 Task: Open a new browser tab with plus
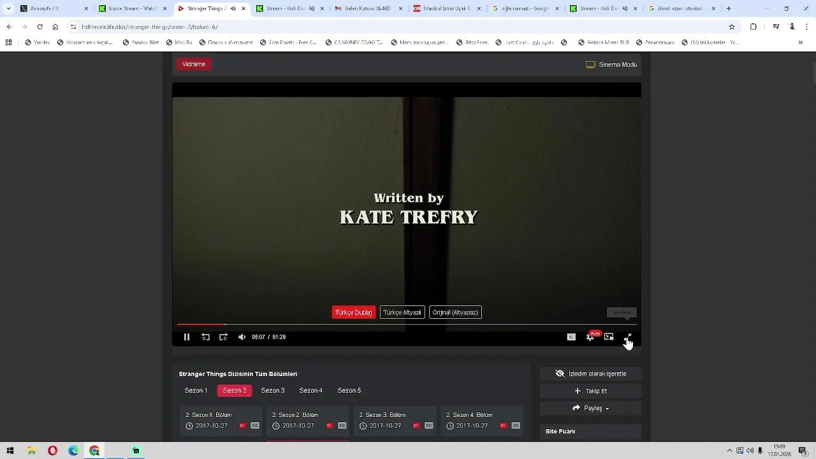729,8
